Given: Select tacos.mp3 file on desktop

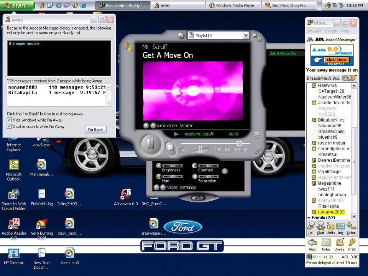Looking at the screenshot, I should point(70,256).
